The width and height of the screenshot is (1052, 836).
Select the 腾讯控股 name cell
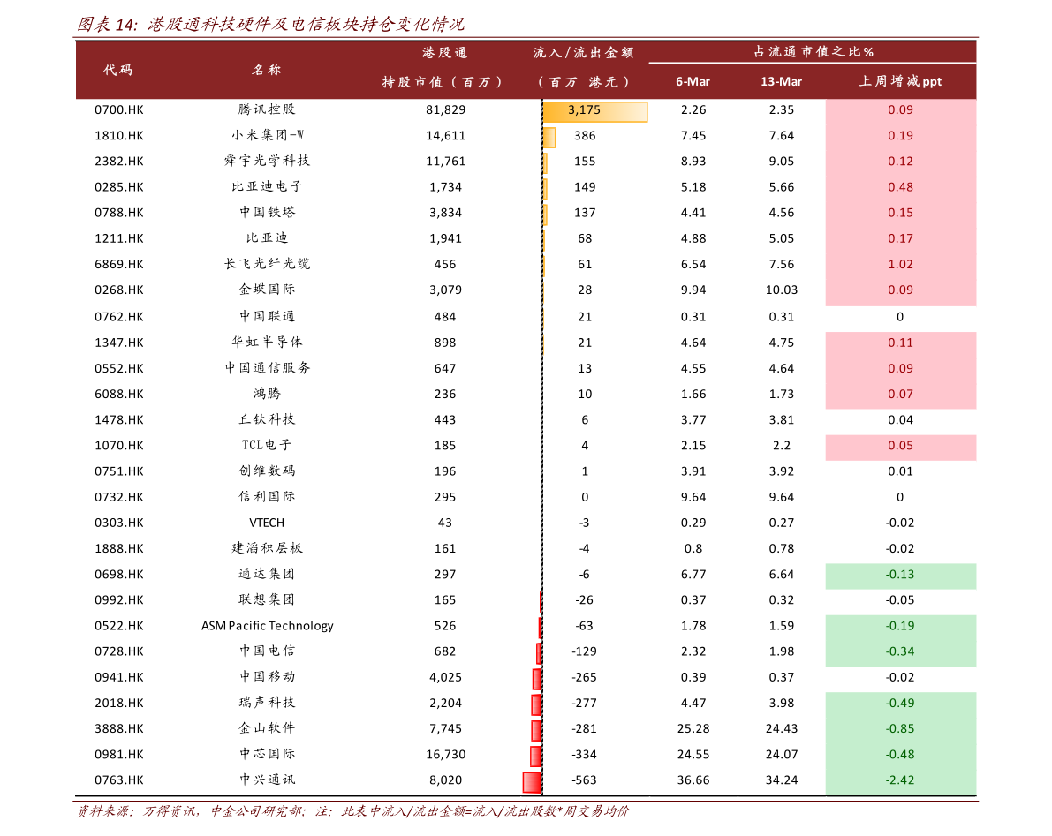tap(267, 109)
